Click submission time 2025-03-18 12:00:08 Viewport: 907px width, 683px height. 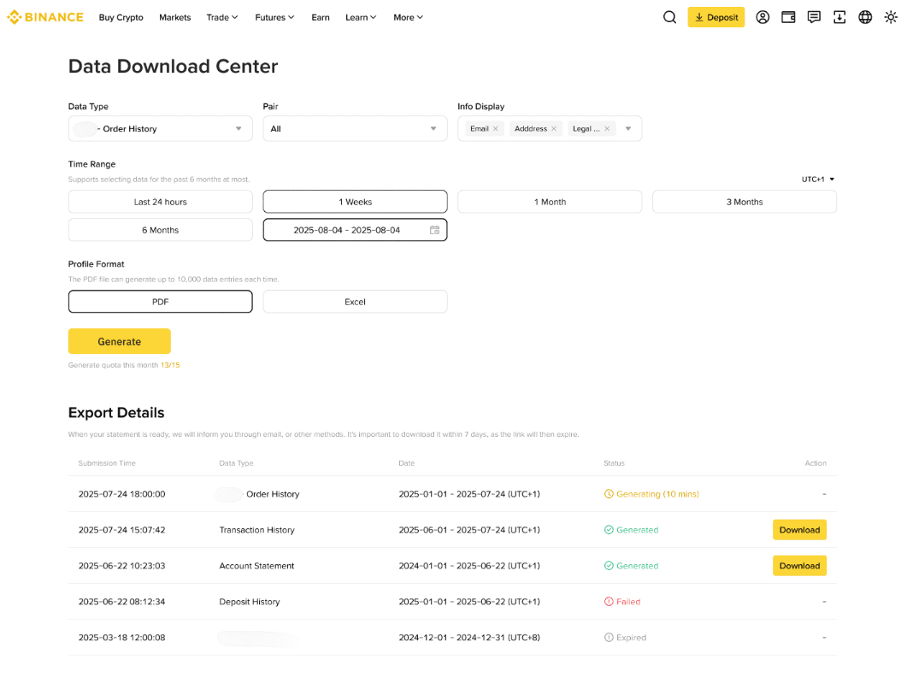click(x=121, y=638)
